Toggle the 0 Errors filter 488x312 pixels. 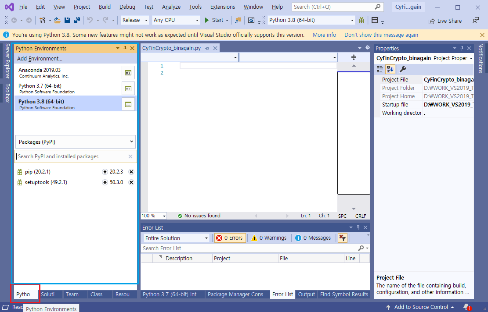coord(230,238)
